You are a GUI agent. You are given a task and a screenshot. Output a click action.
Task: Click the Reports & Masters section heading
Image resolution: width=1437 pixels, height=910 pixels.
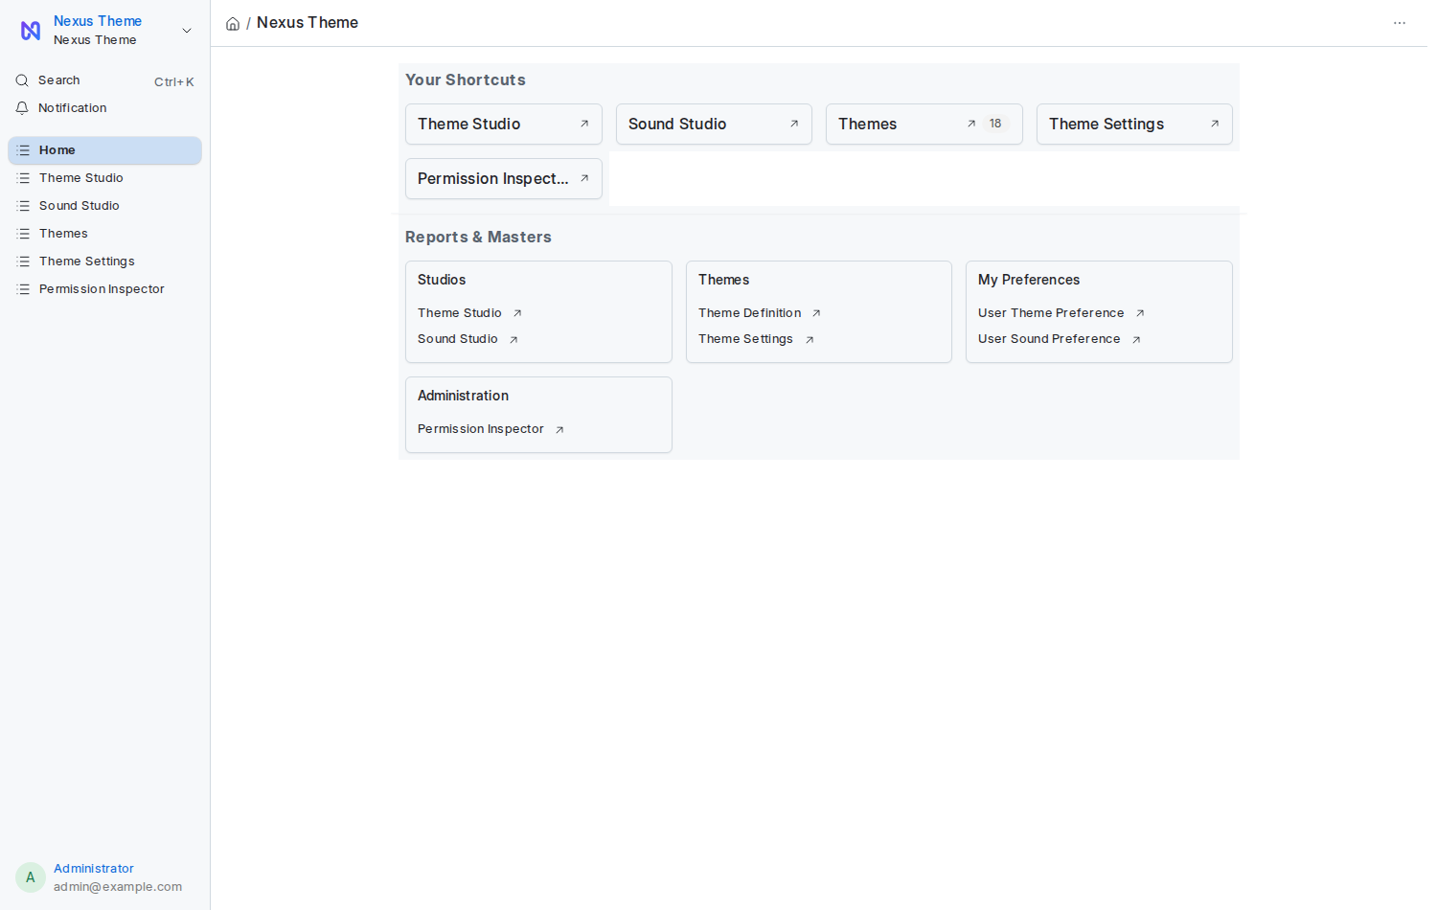click(x=478, y=238)
